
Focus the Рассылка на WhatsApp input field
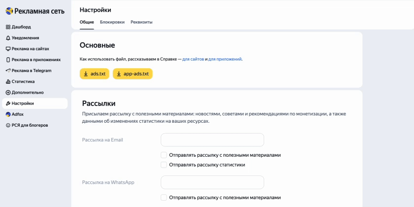[x=212, y=182]
